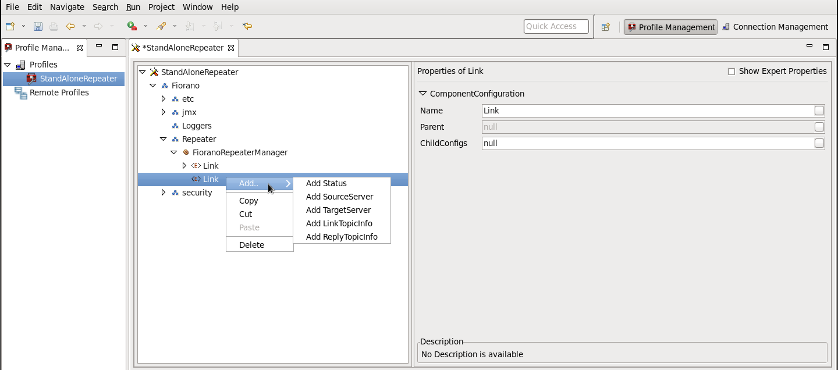Click the FioranoRepeaterManager component icon
The image size is (838, 370).
186,152
